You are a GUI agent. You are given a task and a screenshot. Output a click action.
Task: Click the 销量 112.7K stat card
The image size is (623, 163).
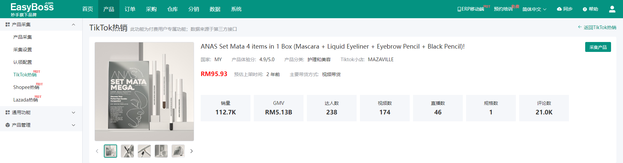226,108
